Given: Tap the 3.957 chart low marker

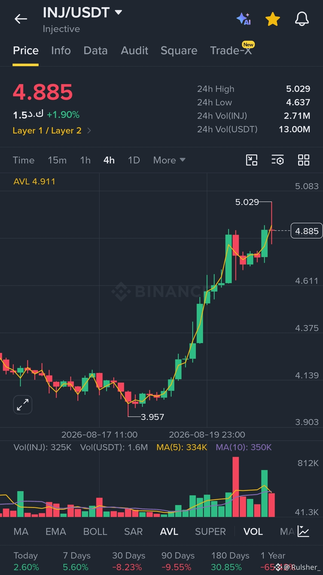Looking at the screenshot, I should pyautogui.click(x=152, y=417).
